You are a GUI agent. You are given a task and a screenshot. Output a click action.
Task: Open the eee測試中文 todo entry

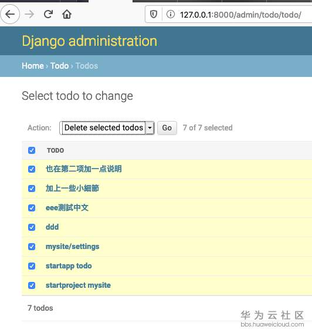[x=67, y=208]
